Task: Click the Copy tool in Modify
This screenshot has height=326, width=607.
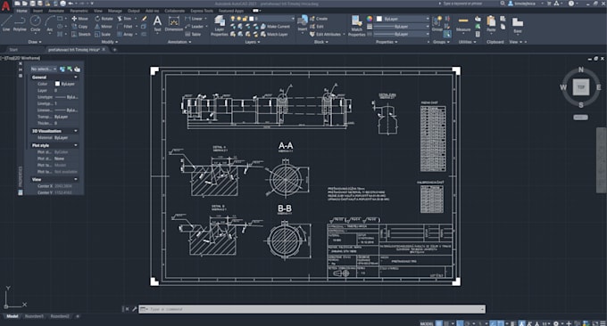Action: (x=79, y=26)
